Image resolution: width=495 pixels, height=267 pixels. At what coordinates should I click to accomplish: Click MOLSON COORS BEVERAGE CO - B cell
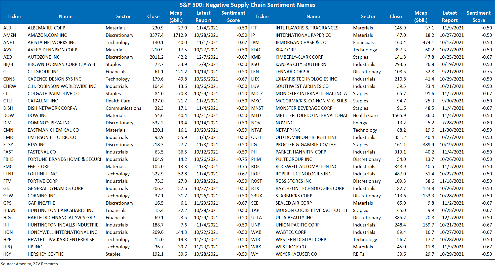click(311, 210)
